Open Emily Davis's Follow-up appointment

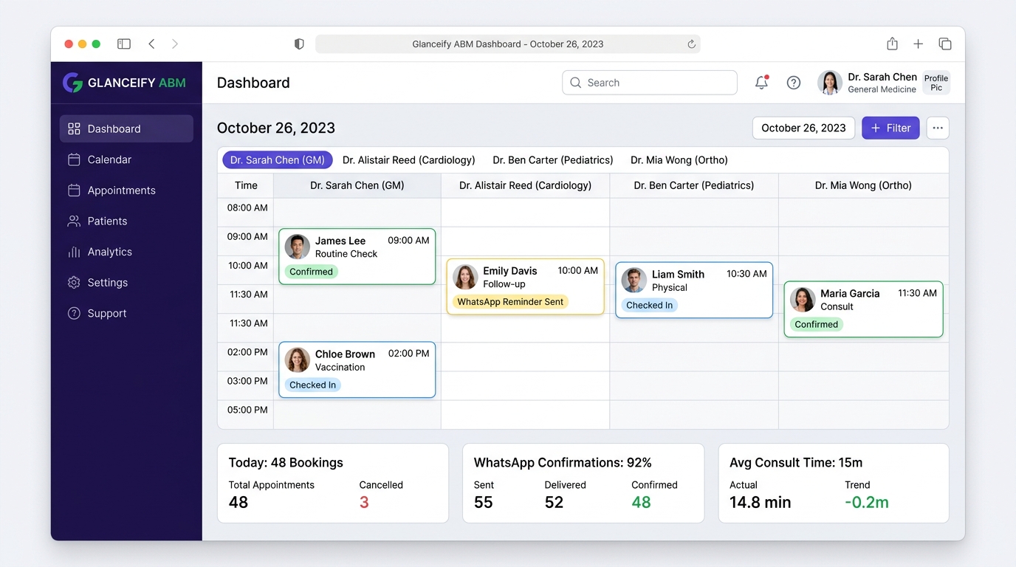(525, 286)
